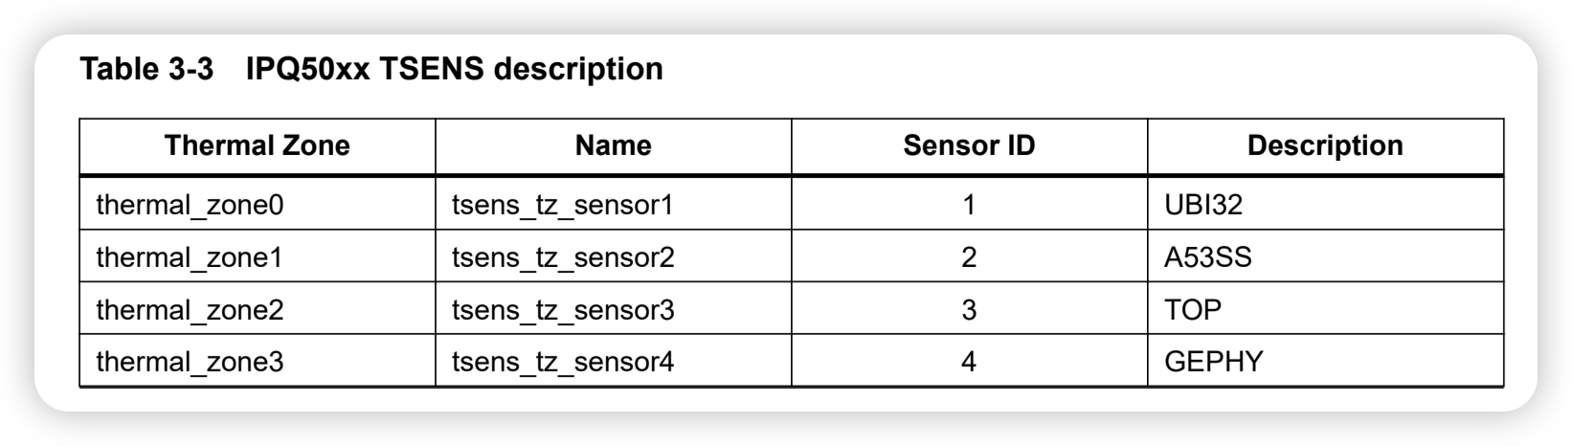Click the table title "IPQ50xx TSENS description"
This screenshot has height=446, width=1572.
point(454,69)
